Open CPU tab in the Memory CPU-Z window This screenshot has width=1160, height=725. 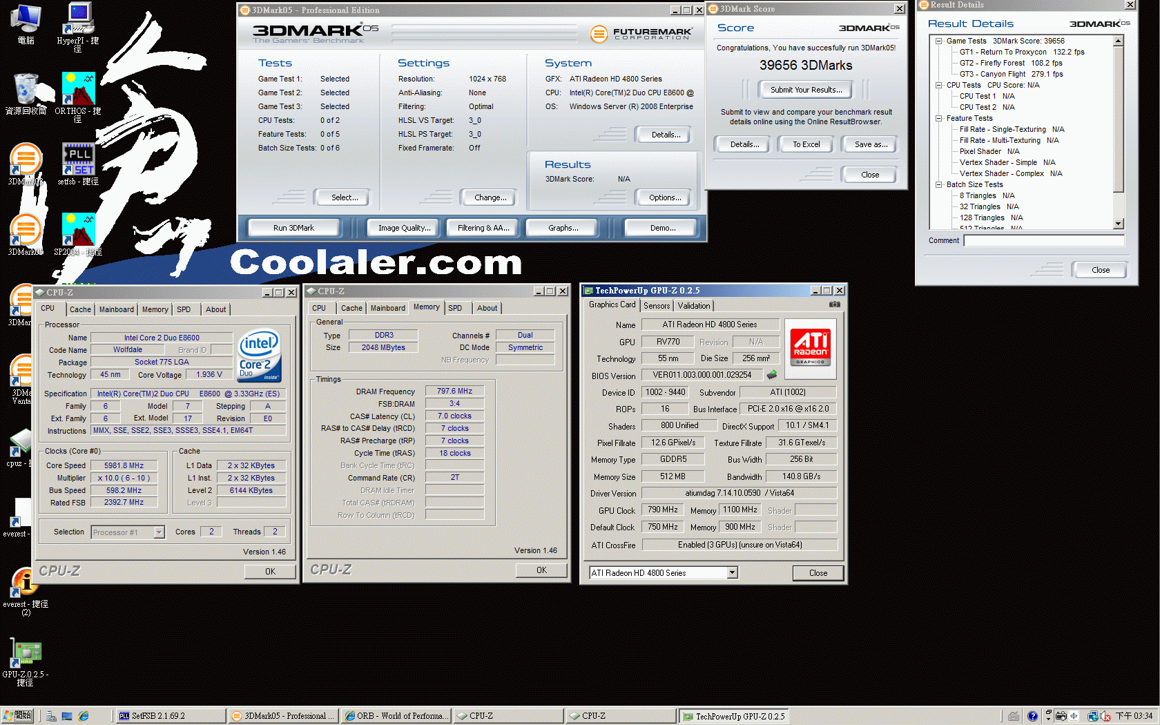pyautogui.click(x=319, y=308)
